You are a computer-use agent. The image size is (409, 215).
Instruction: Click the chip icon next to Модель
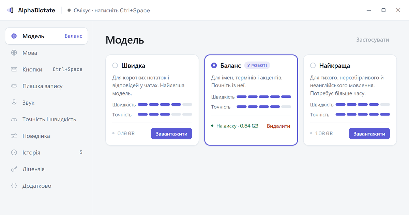coord(14,36)
